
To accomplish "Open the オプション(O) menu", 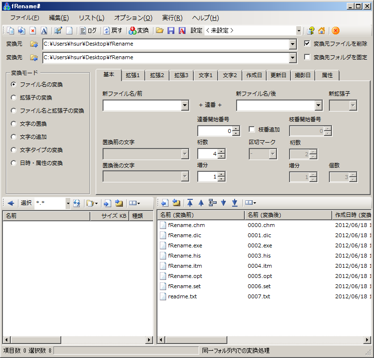I will tap(133, 17).
